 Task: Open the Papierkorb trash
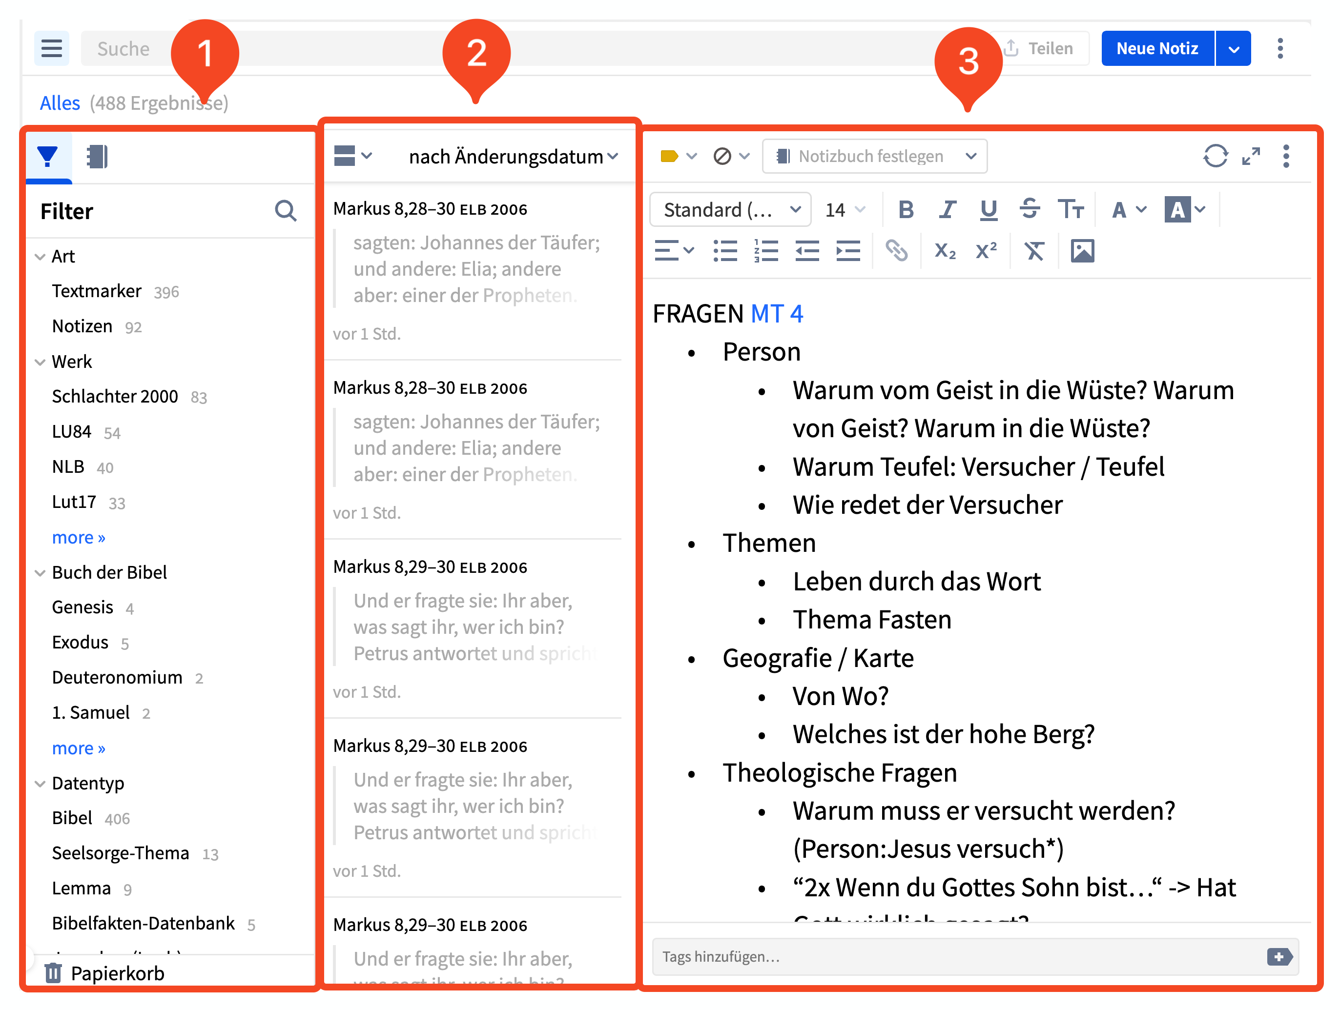click(104, 973)
